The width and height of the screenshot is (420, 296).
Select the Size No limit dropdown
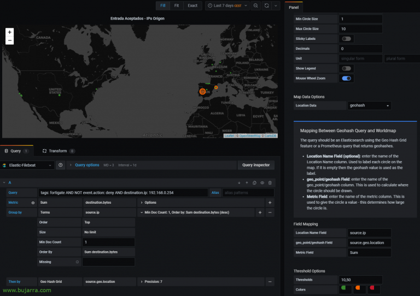[x=108, y=232]
